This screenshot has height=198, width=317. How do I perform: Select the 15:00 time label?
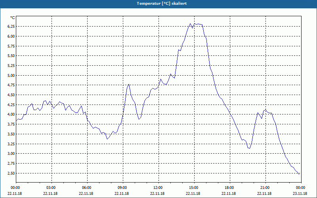click(x=194, y=187)
